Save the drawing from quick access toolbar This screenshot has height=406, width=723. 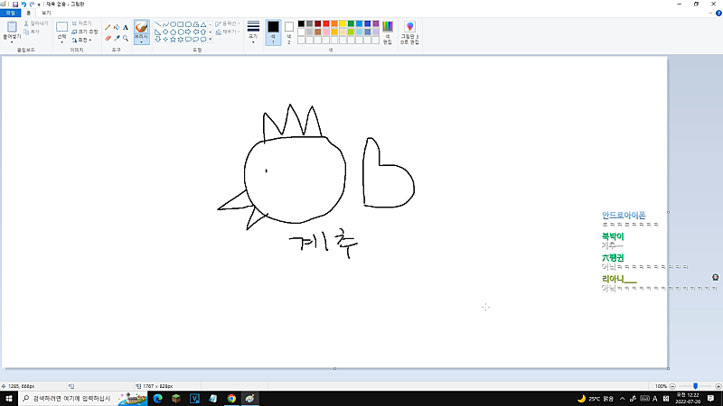pos(15,5)
